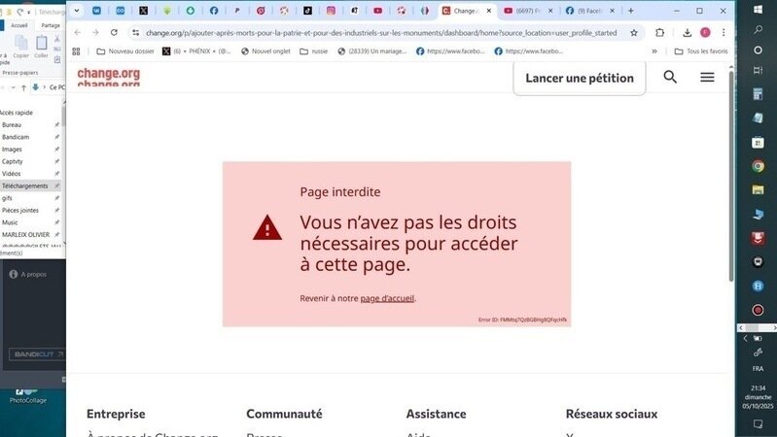The image size is (777, 437).
Task: View site information icon in address bar
Action: [135, 33]
